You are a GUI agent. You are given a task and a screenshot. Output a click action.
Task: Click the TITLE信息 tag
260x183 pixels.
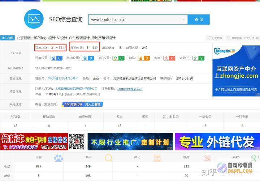[x=8, y=38]
